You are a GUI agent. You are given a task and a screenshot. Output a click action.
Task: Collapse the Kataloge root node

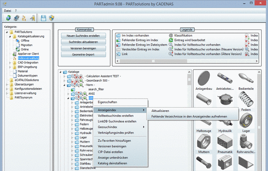point(60,72)
